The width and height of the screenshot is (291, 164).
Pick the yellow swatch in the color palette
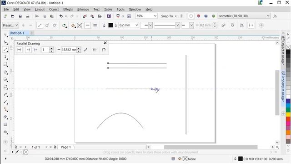pos(288,114)
